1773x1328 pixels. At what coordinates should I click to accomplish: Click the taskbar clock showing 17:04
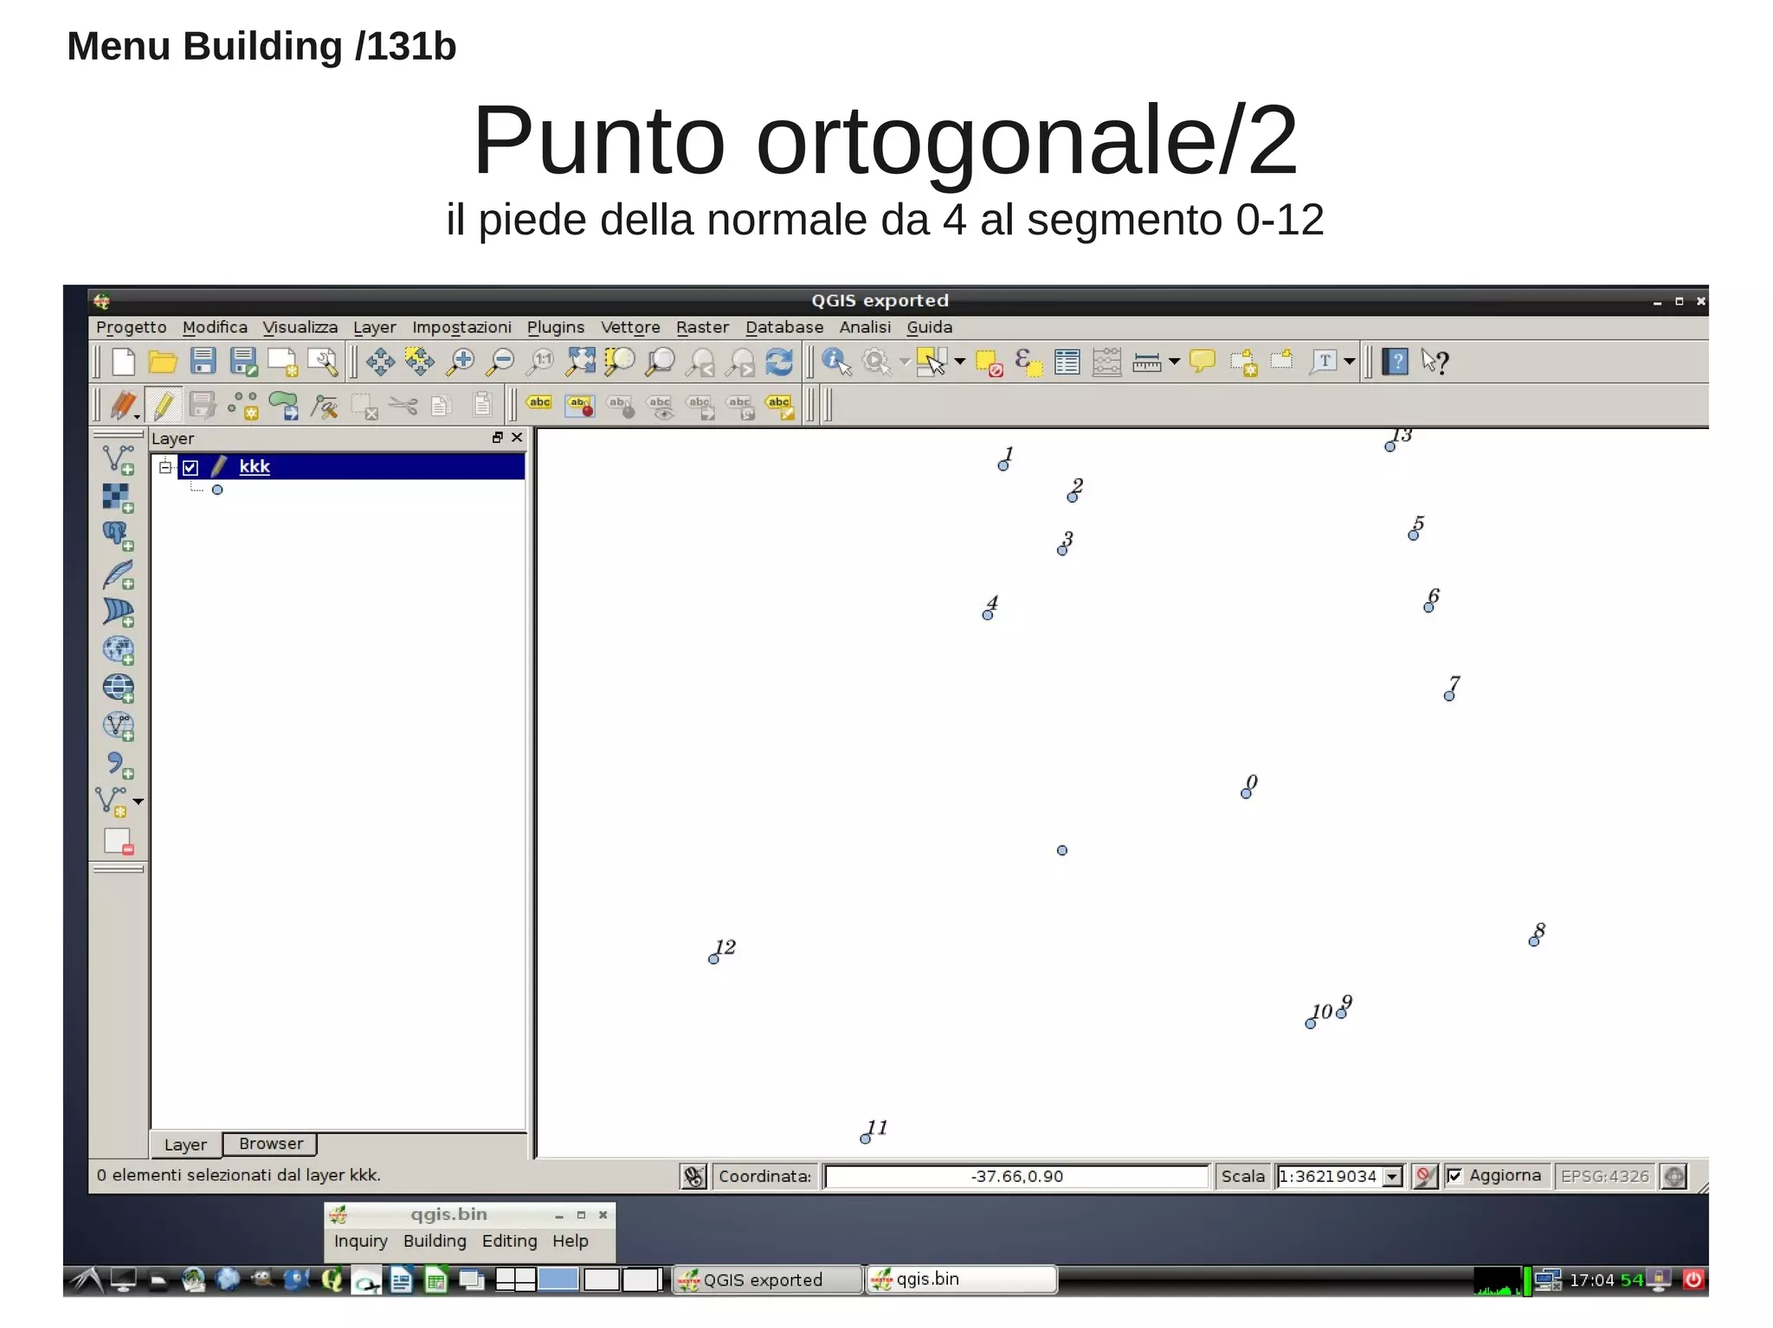click(1591, 1280)
